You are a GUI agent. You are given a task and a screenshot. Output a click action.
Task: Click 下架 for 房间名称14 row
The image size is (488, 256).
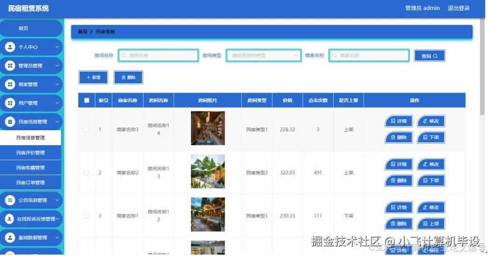[x=431, y=137]
